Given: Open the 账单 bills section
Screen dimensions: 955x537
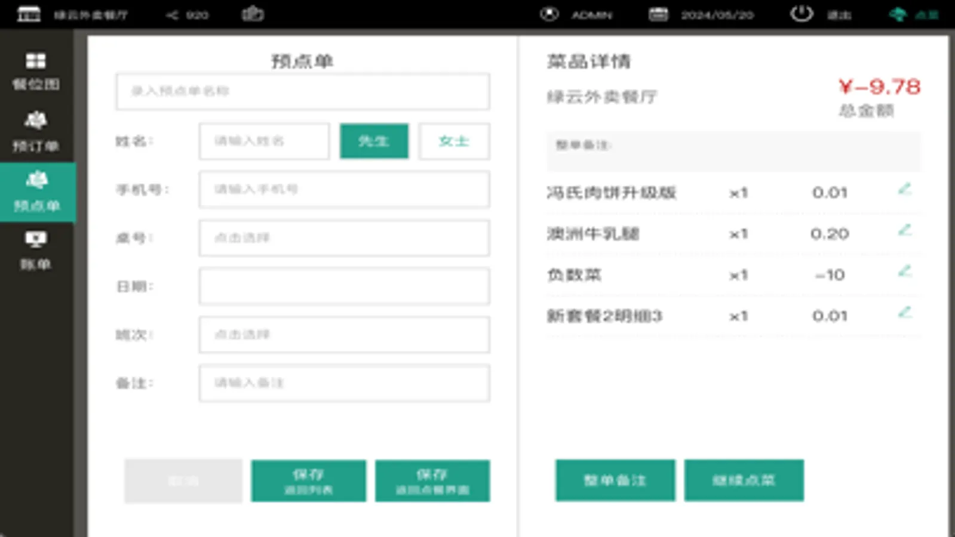Looking at the screenshot, I should click(x=36, y=251).
